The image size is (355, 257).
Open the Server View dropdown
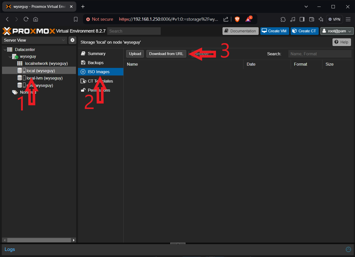(x=35, y=40)
